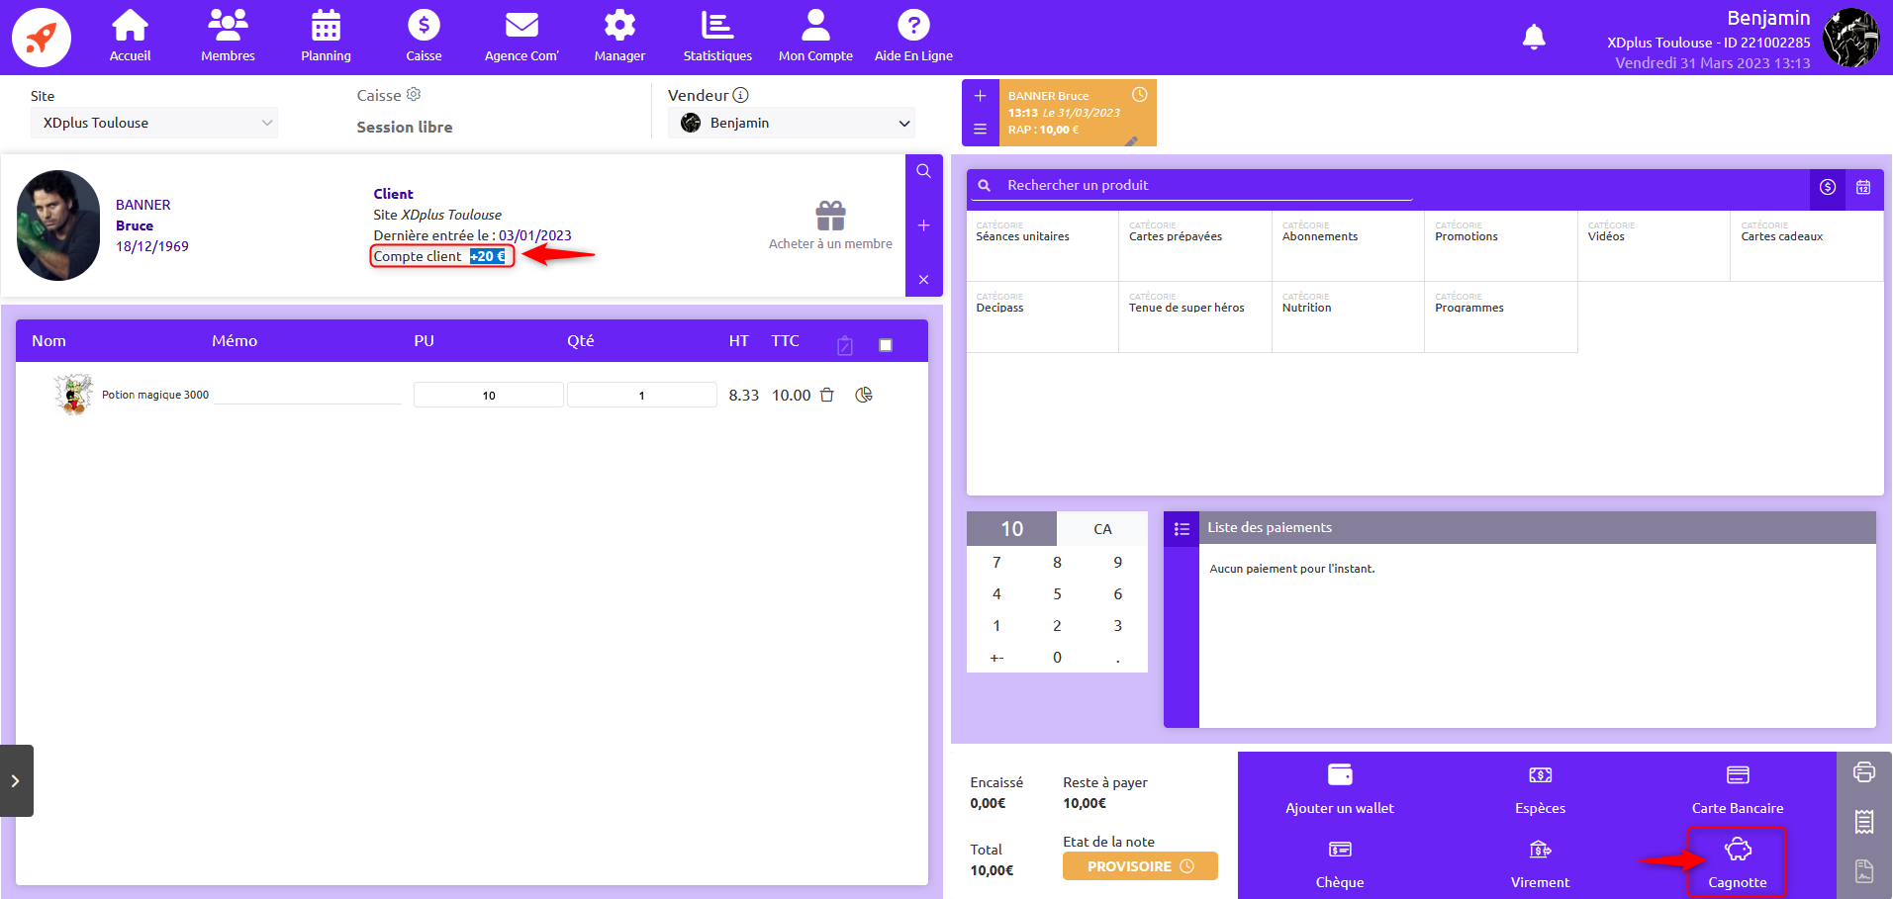Edit unit price field of Potion magique
The height and width of the screenshot is (899, 1893).
pos(489,395)
